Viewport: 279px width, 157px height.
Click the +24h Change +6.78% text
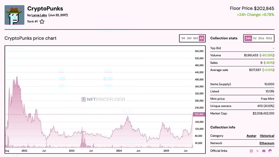[x=255, y=15]
